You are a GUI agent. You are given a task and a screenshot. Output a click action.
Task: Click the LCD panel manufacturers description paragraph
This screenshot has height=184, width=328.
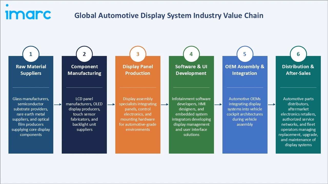84,114
